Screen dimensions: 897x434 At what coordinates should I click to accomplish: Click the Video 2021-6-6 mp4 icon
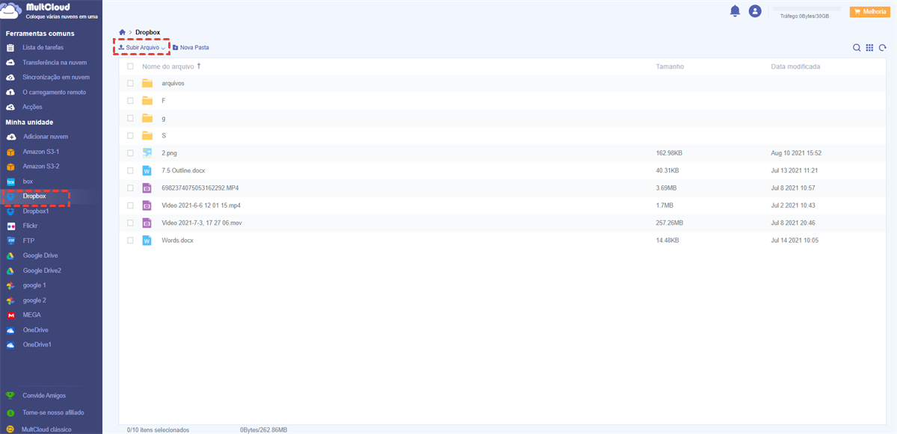(147, 205)
